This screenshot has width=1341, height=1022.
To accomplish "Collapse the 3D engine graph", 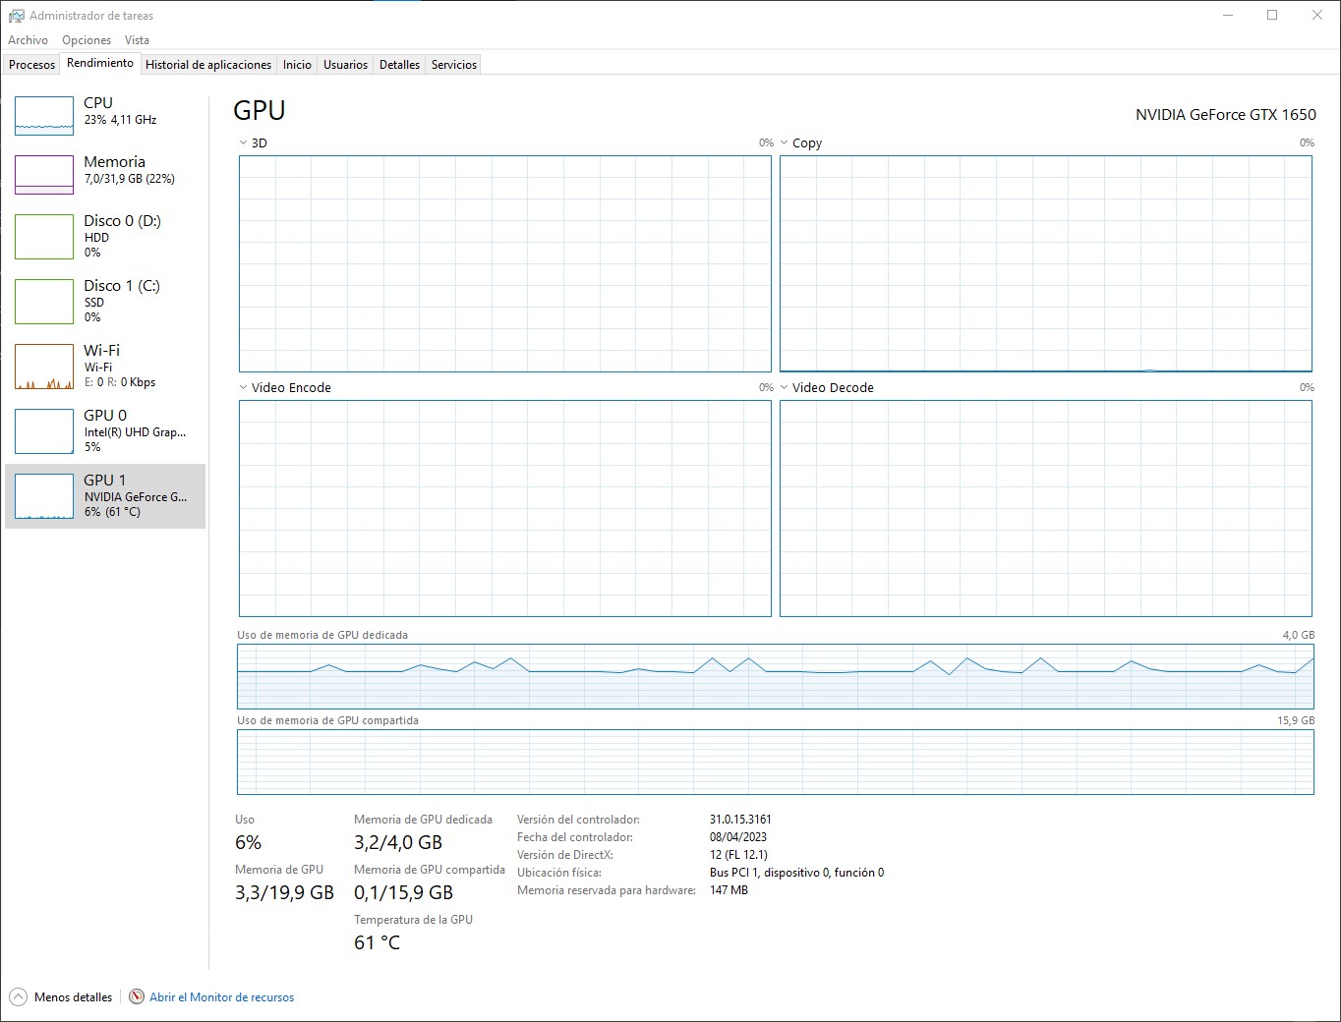I will [242, 142].
